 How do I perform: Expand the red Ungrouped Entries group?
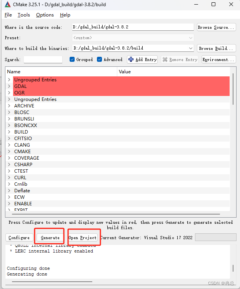click(x=9, y=79)
